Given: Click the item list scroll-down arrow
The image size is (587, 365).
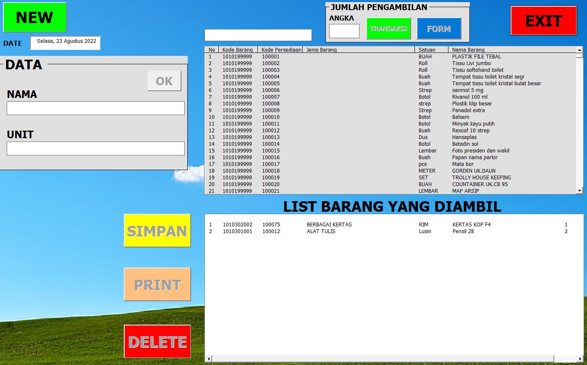Looking at the screenshot, I should pyautogui.click(x=579, y=191).
